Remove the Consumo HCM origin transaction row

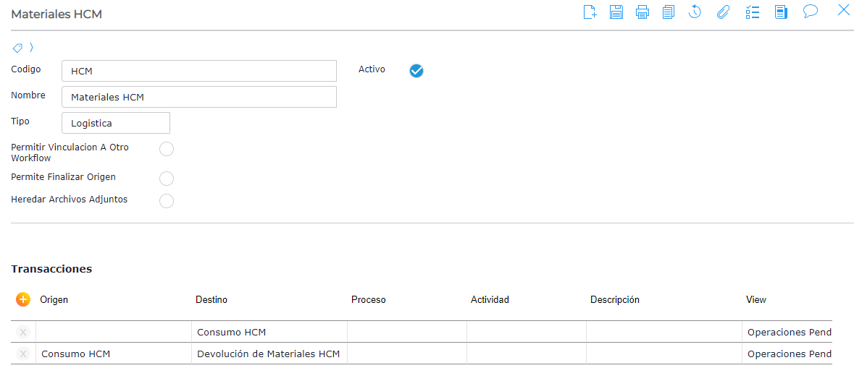pos(23,354)
